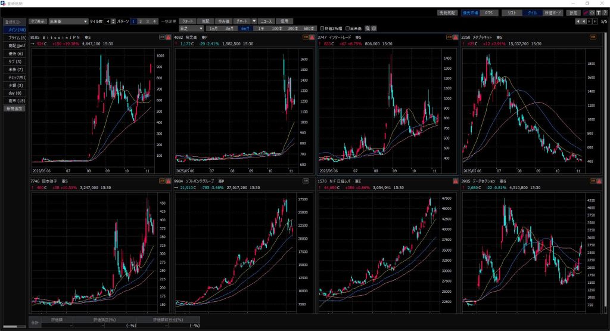Expand the arrow dropdown next to チャート
This screenshot has height=331, width=610.
254,21
